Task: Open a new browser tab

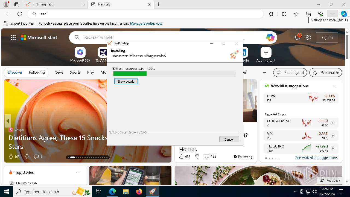Action: pyautogui.click(x=159, y=4)
